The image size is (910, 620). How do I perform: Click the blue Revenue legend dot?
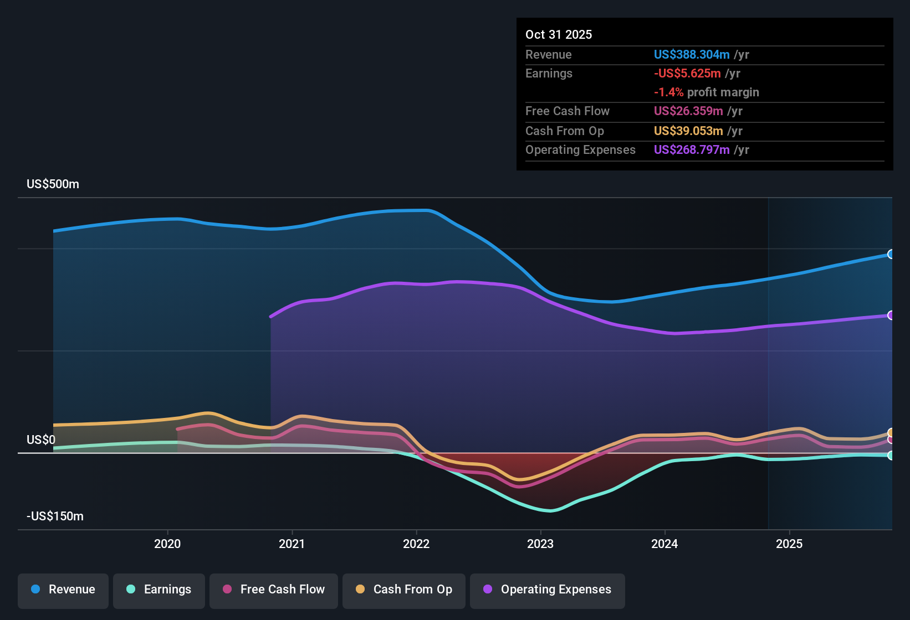[x=35, y=590]
